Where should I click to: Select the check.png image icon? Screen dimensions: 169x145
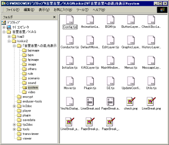131,101
